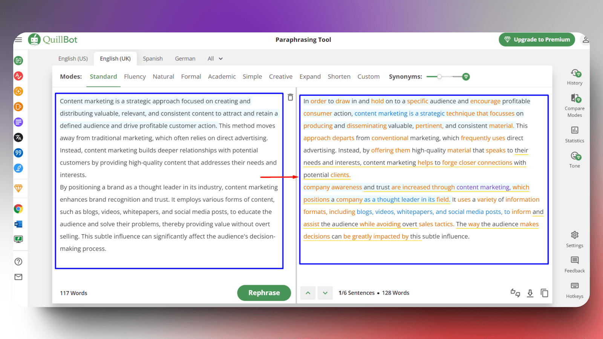The width and height of the screenshot is (603, 339).
Task: Open the Plagiarism Checker sidebar icon
Action: (x=18, y=92)
